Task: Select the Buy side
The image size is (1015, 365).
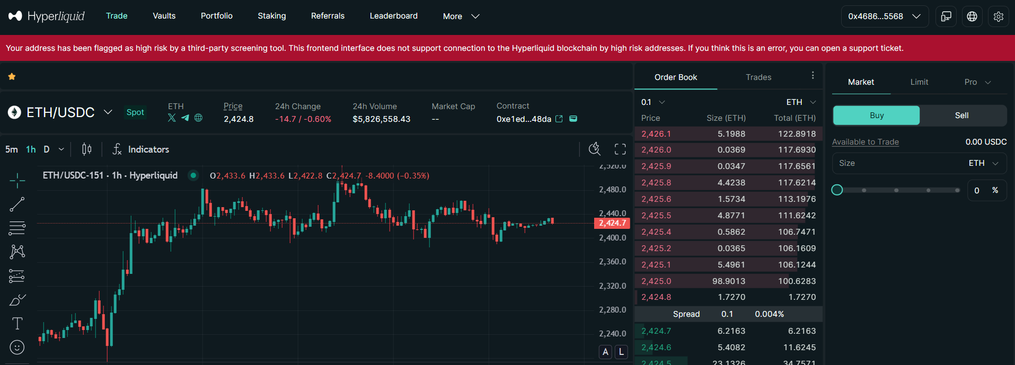Action: pos(876,115)
